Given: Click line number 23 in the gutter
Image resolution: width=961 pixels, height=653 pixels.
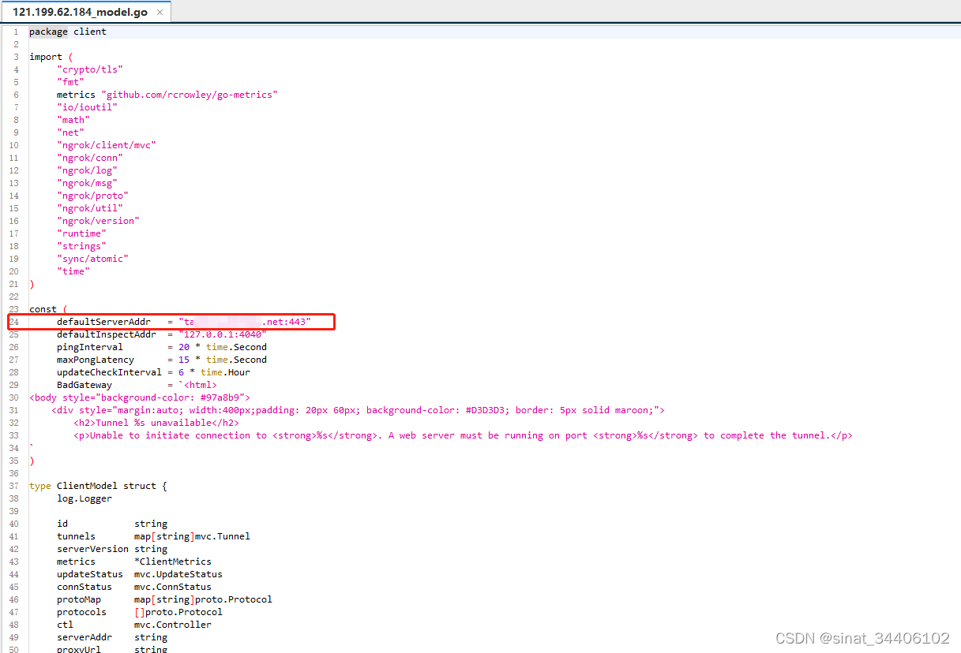Looking at the screenshot, I should pos(13,309).
